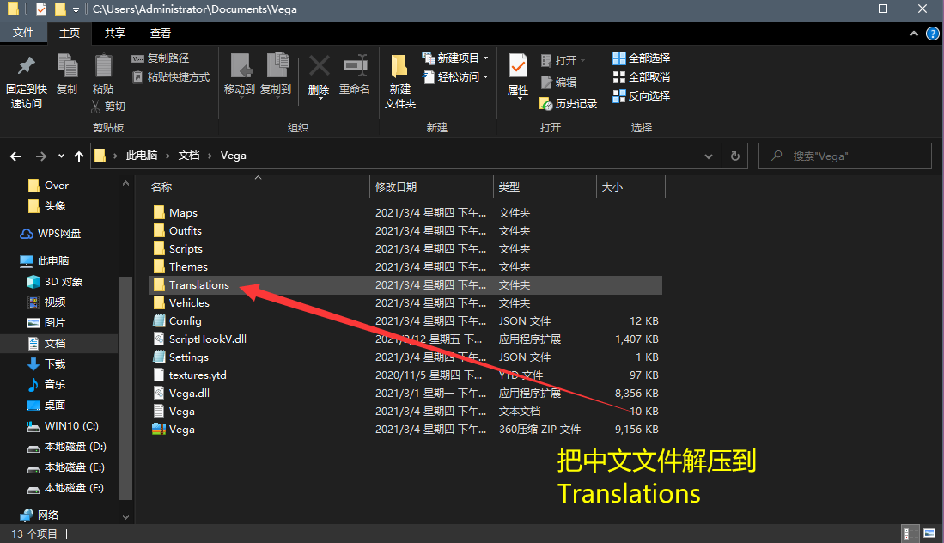Click Select none in ribbon
This screenshot has width=944, height=543.
(x=641, y=77)
